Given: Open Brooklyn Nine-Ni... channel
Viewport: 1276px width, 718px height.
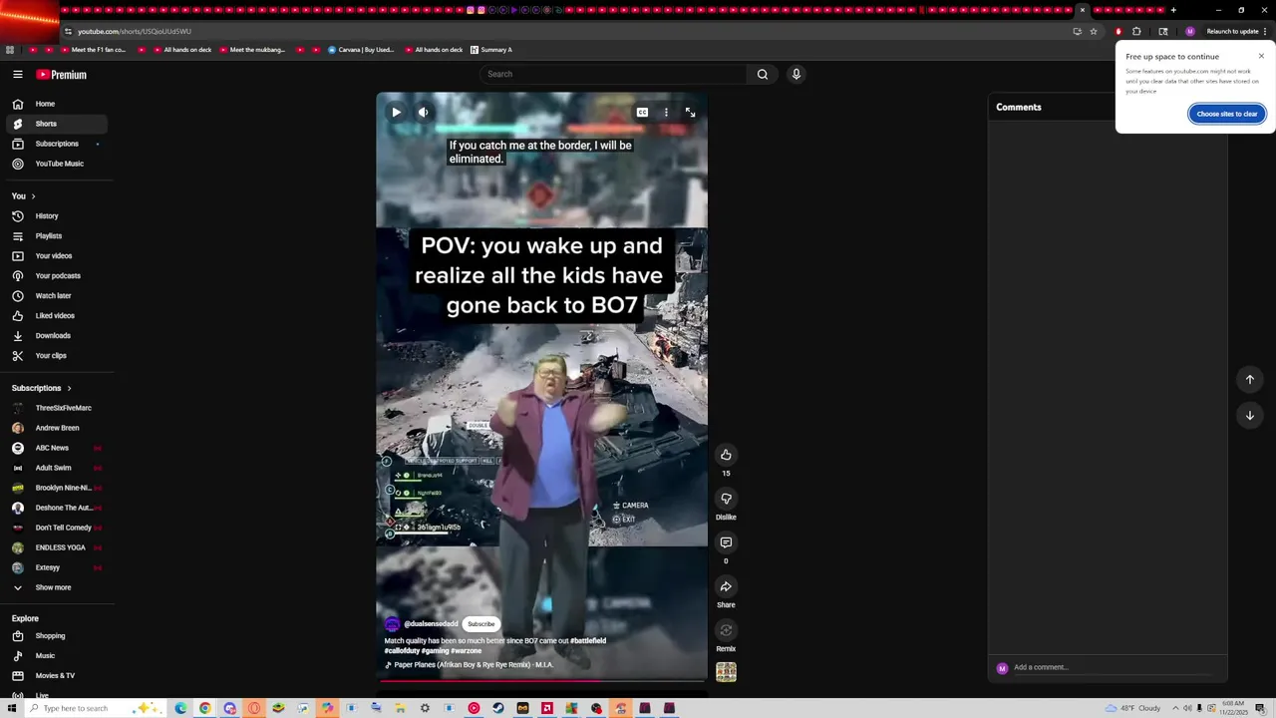Looking at the screenshot, I should click(57, 488).
